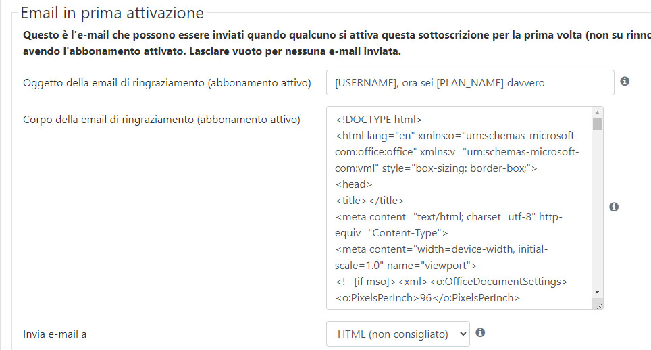651x350 pixels.
Task: Click the resize grip of body textarea
Action: (599, 306)
